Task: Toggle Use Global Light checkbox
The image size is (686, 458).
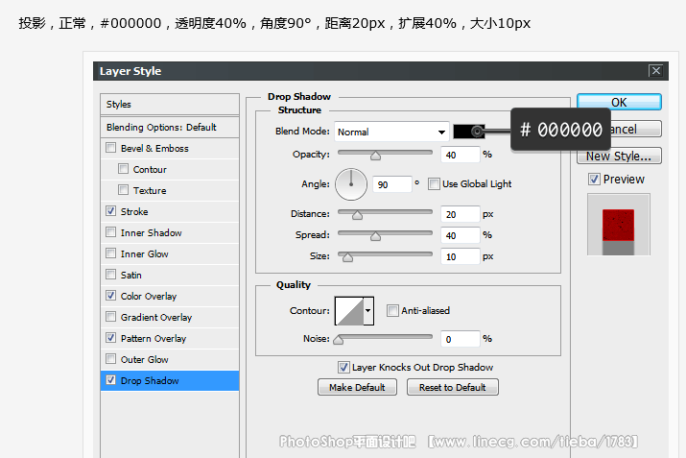Action: (x=434, y=183)
